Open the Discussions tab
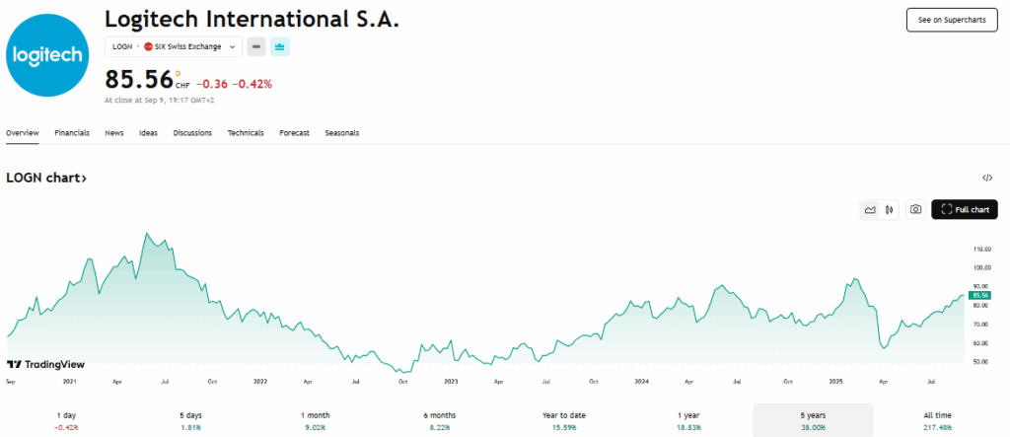Image resolution: width=1010 pixels, height=437 pixels. click(x=192, y=133)
